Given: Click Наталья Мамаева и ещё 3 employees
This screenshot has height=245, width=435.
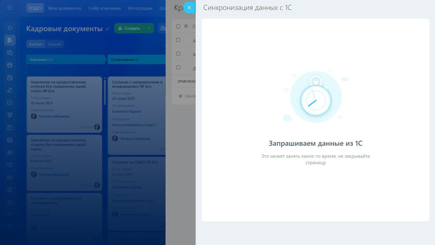Looking at the screenshot, I should 134,125.
